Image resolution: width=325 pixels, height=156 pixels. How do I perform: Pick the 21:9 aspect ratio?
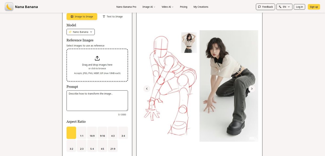pos(113,146)
